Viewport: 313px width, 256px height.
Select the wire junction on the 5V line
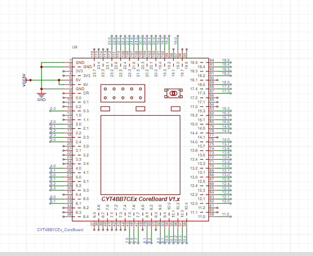(x=59, y=80)
